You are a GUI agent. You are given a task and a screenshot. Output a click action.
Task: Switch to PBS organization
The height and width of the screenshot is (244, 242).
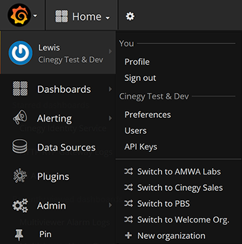(x=164, y=204)
